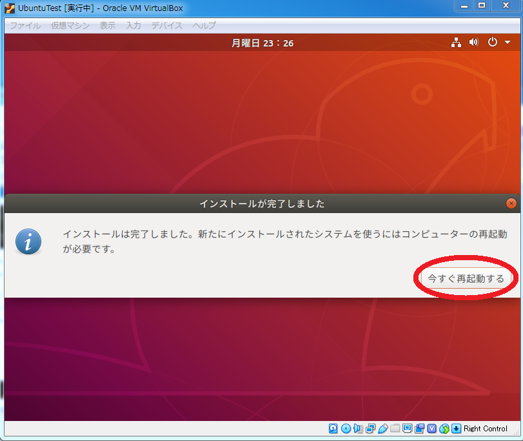Expand the Ubuntu system menu arrow
Image resolution: width=523 pixels, height=441 pixels.
(x=508, y=43)
